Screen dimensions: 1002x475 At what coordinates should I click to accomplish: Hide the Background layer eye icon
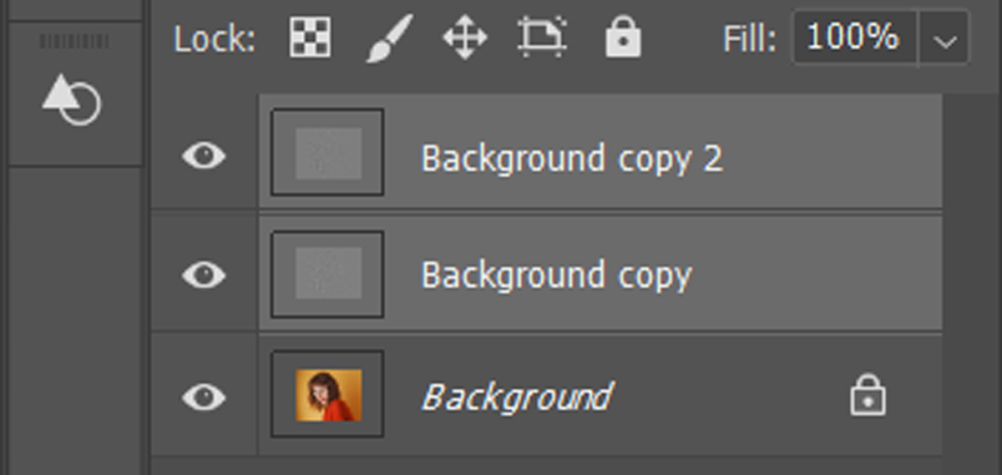[204, 397]
